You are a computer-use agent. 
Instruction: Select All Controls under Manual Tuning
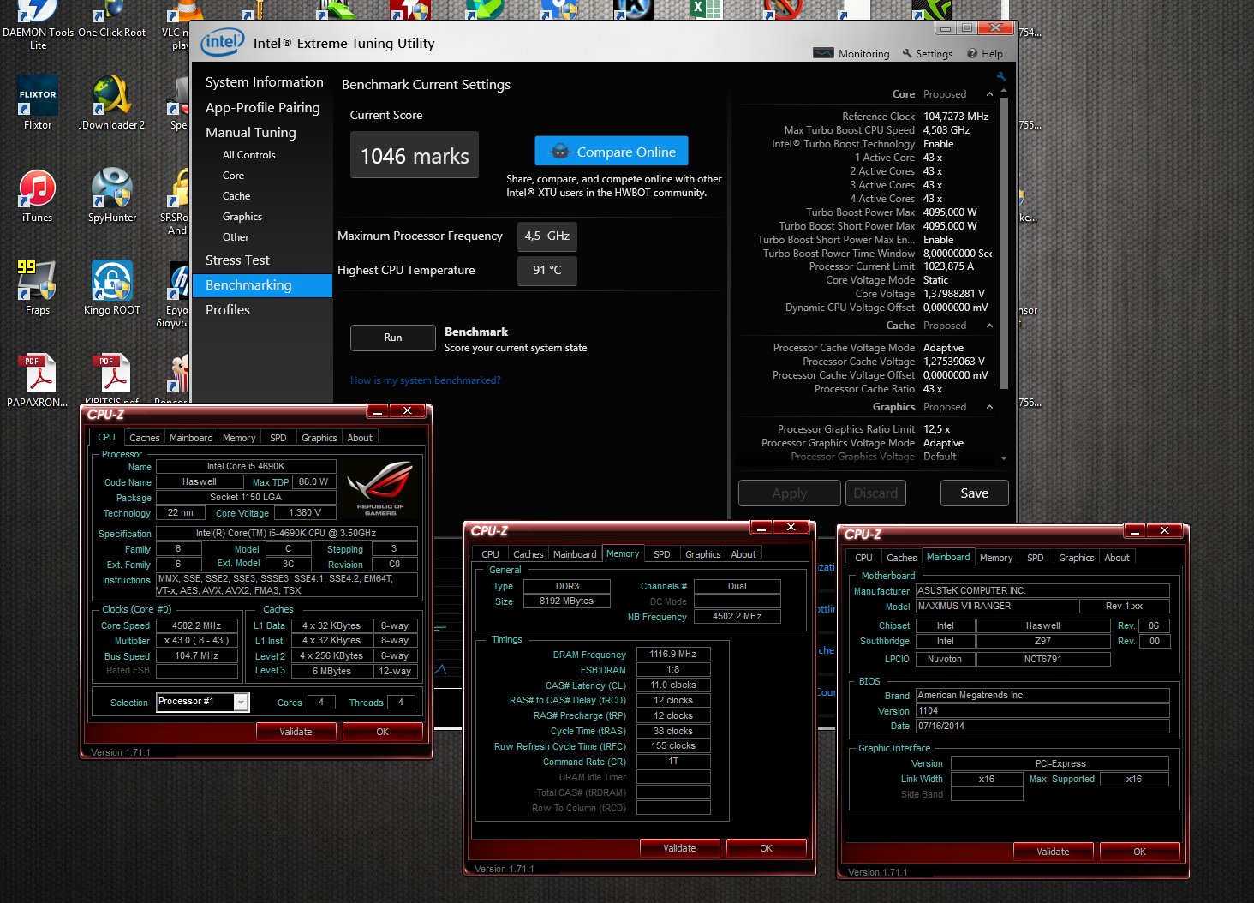coord(249,155)
